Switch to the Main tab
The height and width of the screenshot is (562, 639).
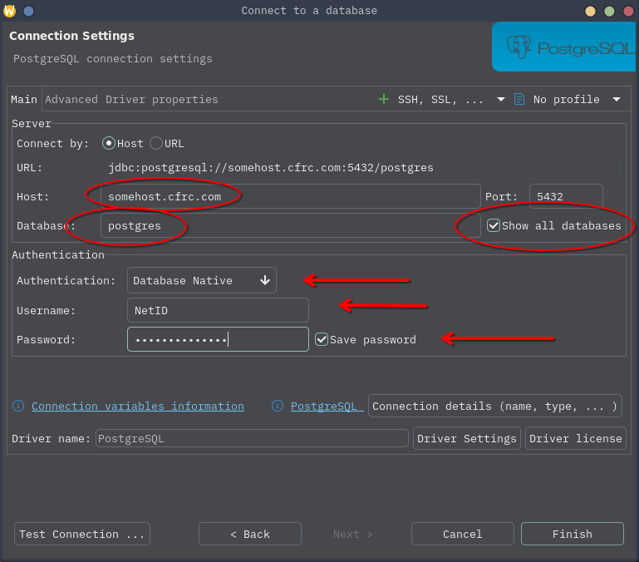pos(24,99)
